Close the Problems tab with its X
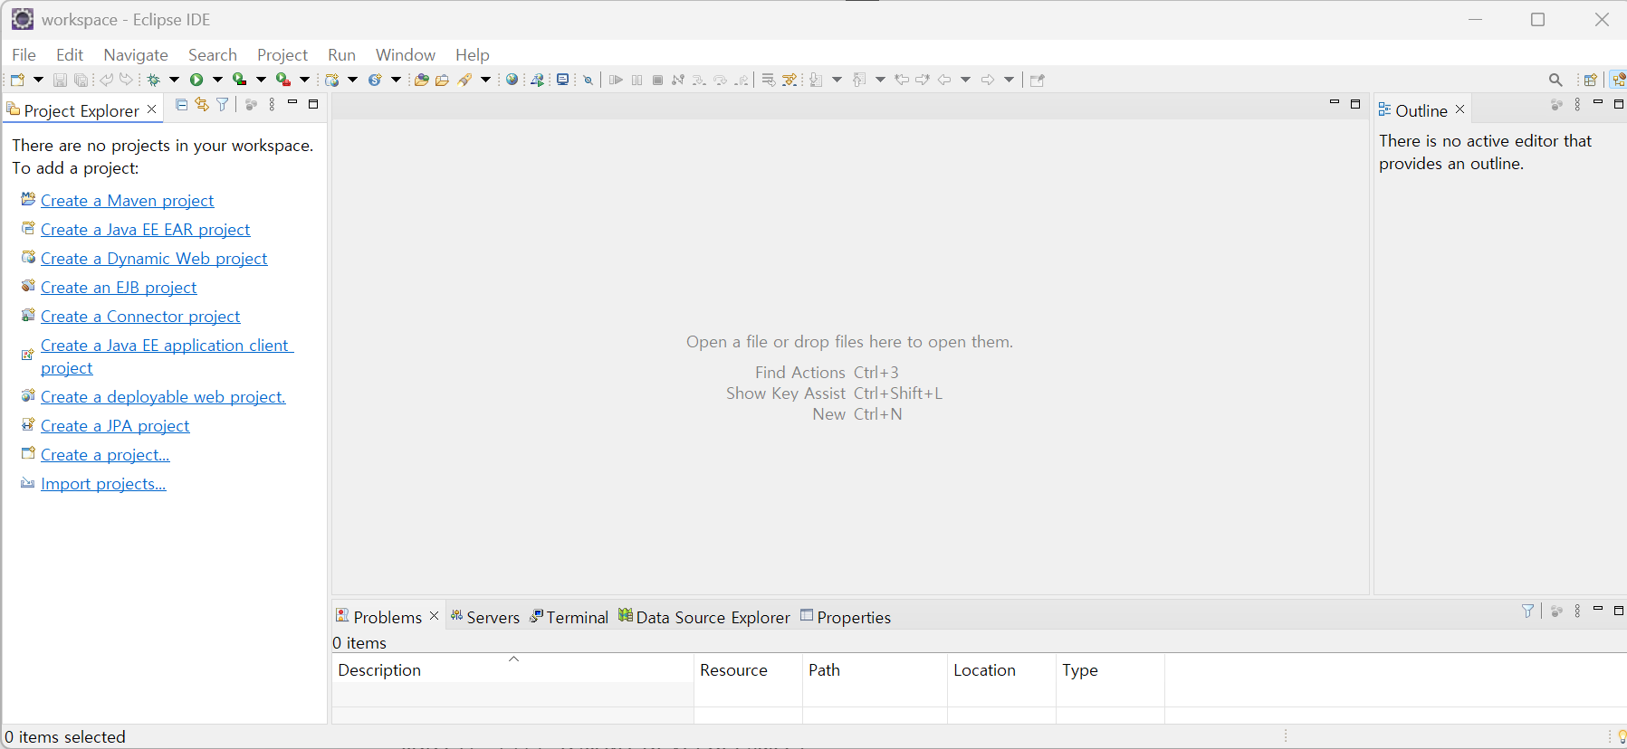The height and width of the screenshot is (749, 1627). click(x=435, y=616)
